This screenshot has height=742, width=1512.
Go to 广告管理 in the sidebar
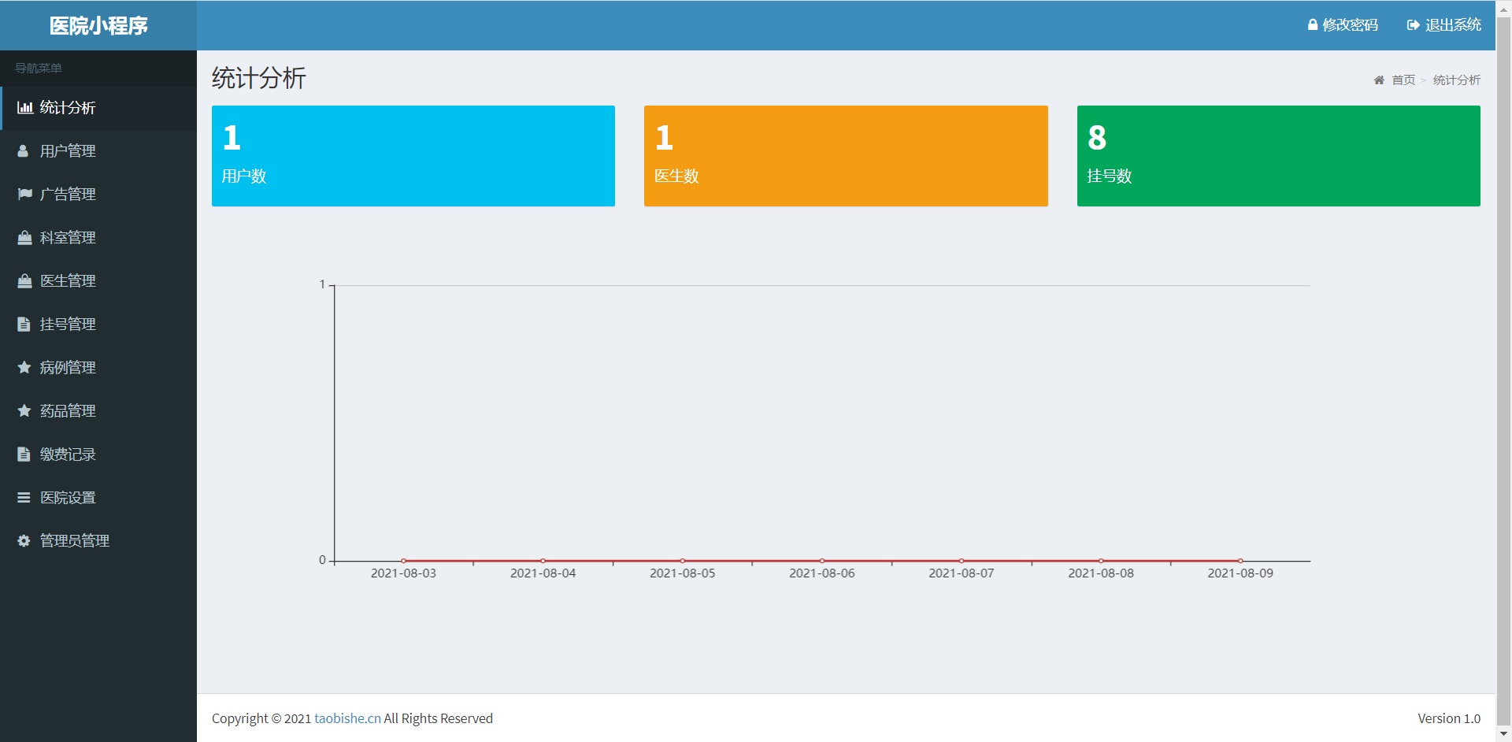pos(98,195)
